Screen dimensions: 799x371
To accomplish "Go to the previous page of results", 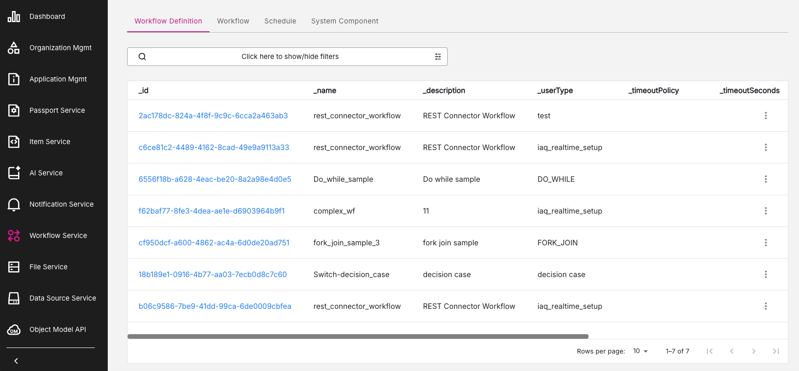I will 732,351.
